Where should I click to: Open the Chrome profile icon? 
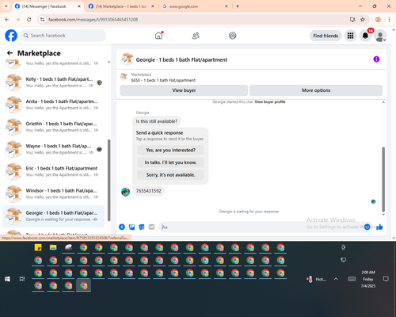coord(378,19)
